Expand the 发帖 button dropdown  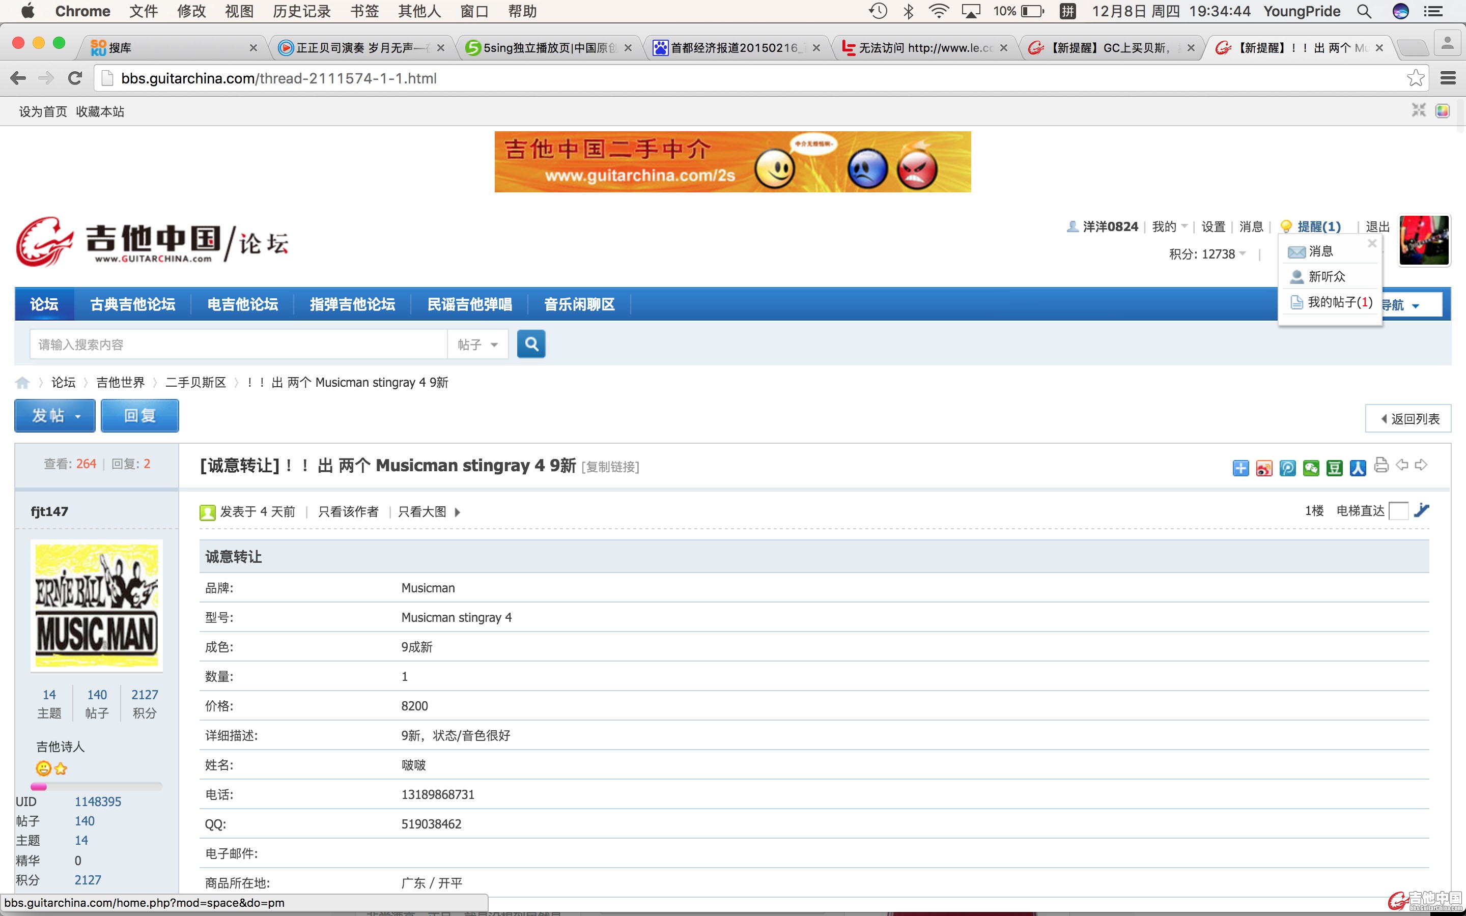(x=77, y=416)
